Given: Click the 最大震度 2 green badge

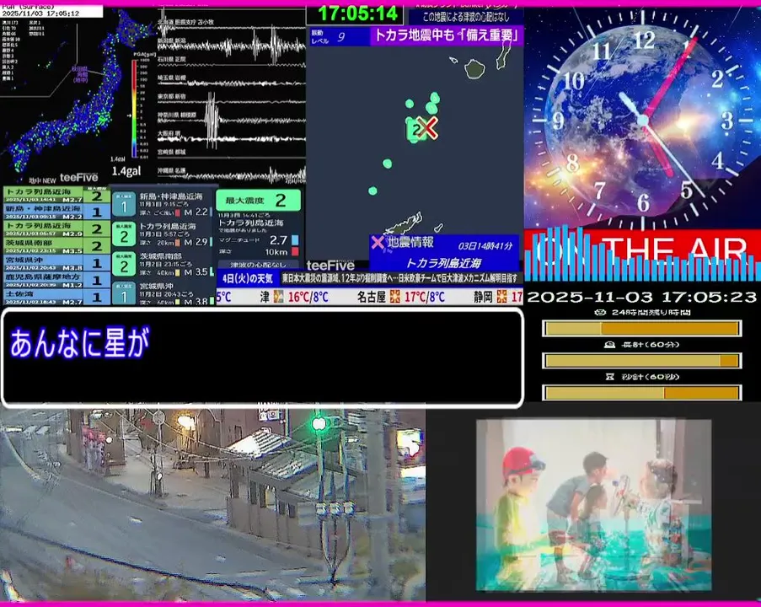Looking at the screenshot, I should pyautogui.click(x=258, y=200).
